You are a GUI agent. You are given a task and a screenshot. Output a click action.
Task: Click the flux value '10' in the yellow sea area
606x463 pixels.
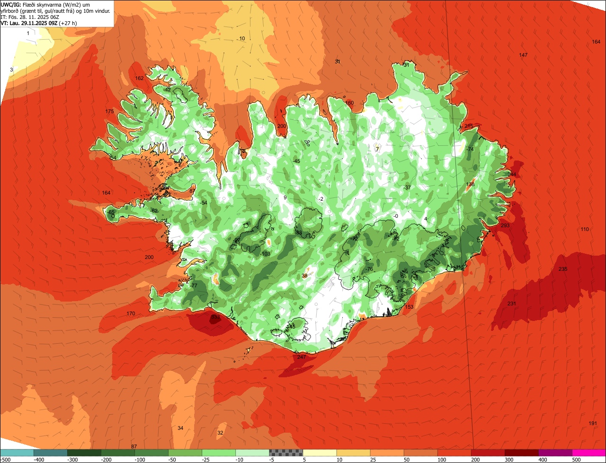242,38
